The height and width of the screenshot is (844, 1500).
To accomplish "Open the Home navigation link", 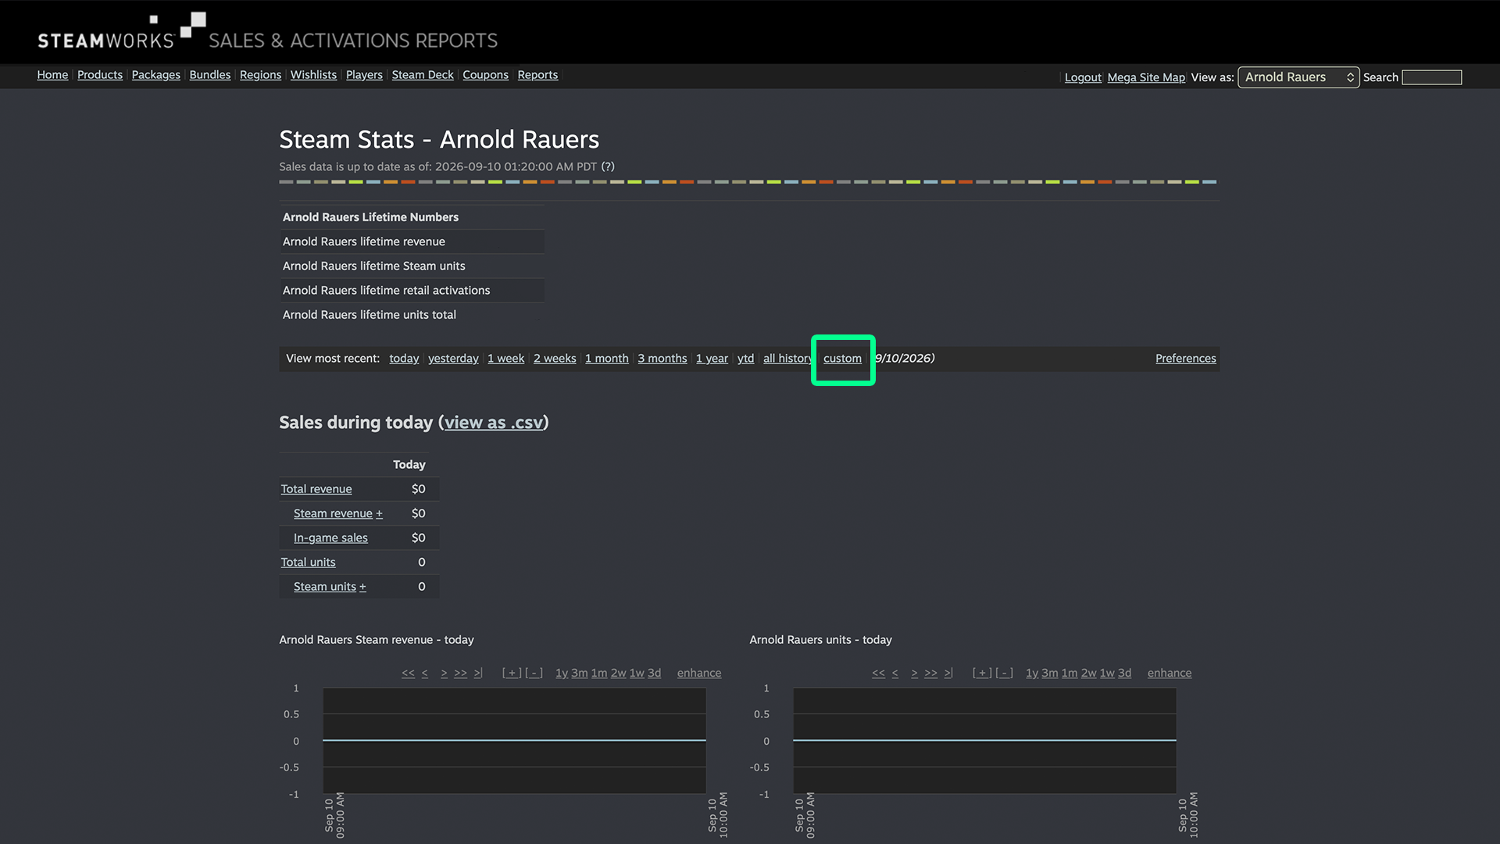I will click(52, 75).
